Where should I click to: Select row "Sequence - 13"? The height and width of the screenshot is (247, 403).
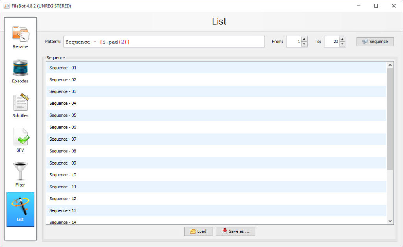point(216,210)
